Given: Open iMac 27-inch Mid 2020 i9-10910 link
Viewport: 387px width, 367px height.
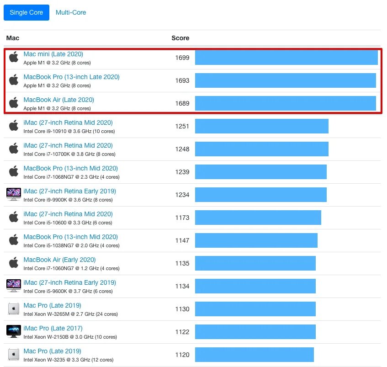Looking at the screenshot, I should click(x=68, y=122).
